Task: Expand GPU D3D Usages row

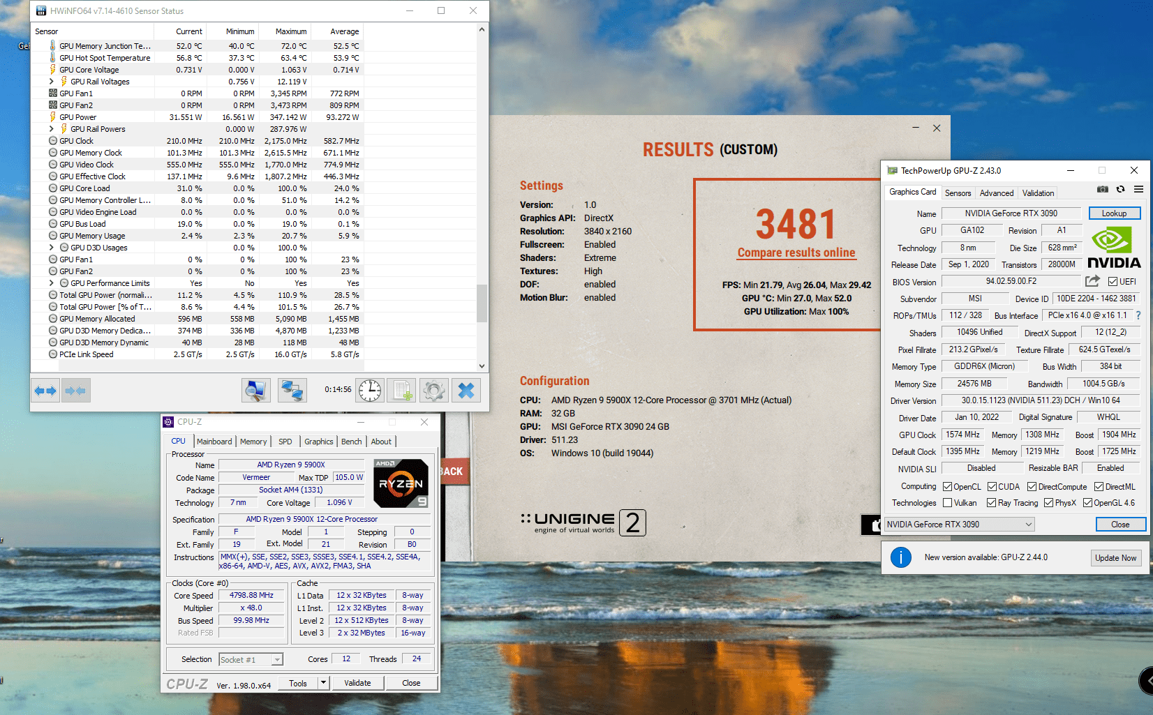Action: (x=52, y=248)
